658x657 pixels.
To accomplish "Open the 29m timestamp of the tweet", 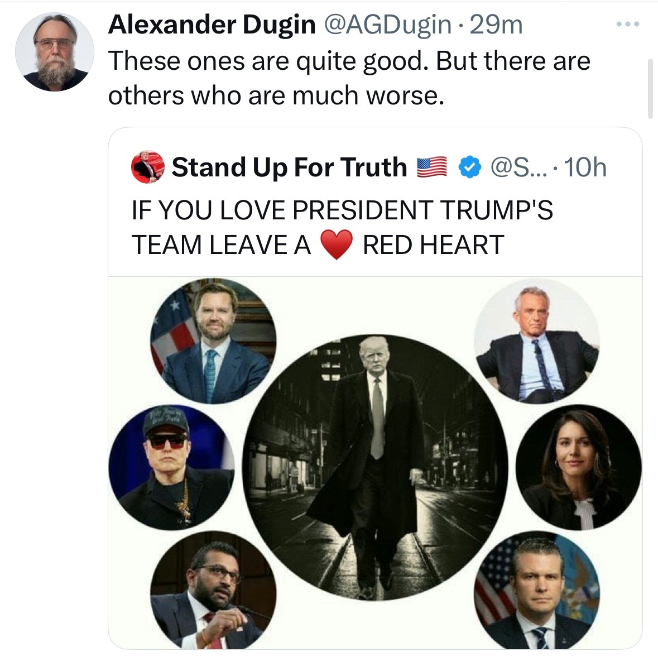I will (497, 25).
